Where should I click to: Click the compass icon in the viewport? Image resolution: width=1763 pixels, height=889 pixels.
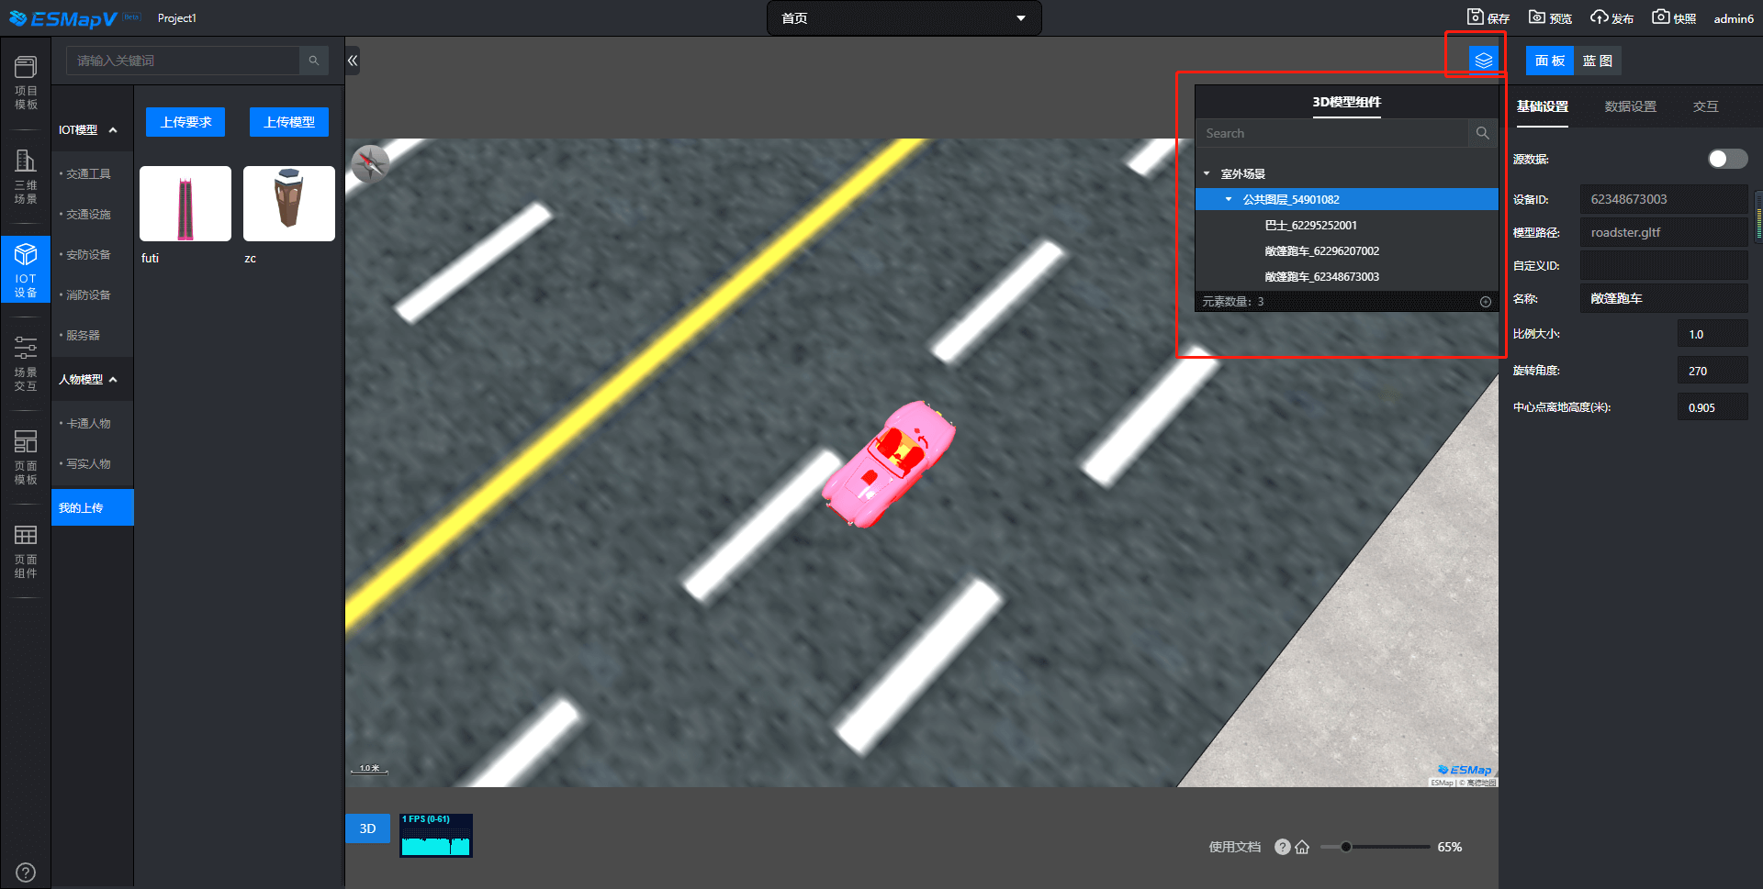point(371,164)
